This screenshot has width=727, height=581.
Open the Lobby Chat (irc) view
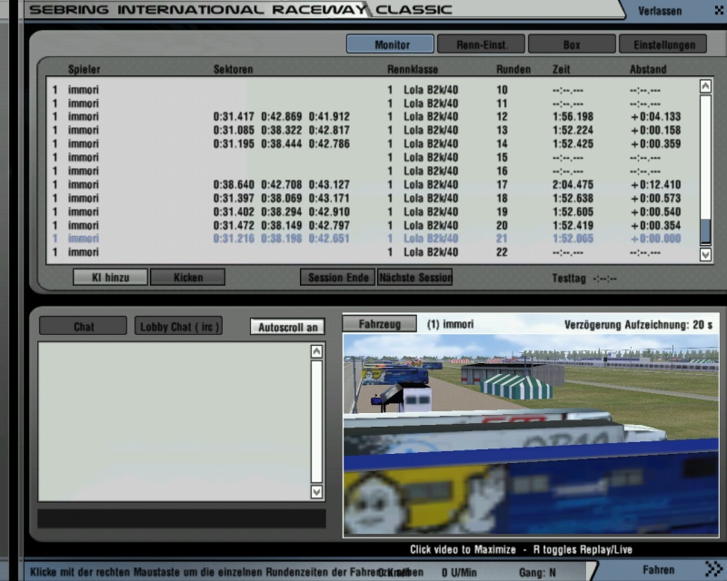point(178,327)
